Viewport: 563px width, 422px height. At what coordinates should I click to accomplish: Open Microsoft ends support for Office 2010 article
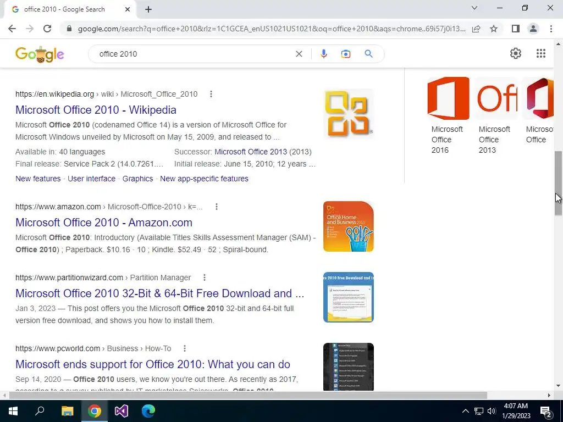tap(153, 364)
